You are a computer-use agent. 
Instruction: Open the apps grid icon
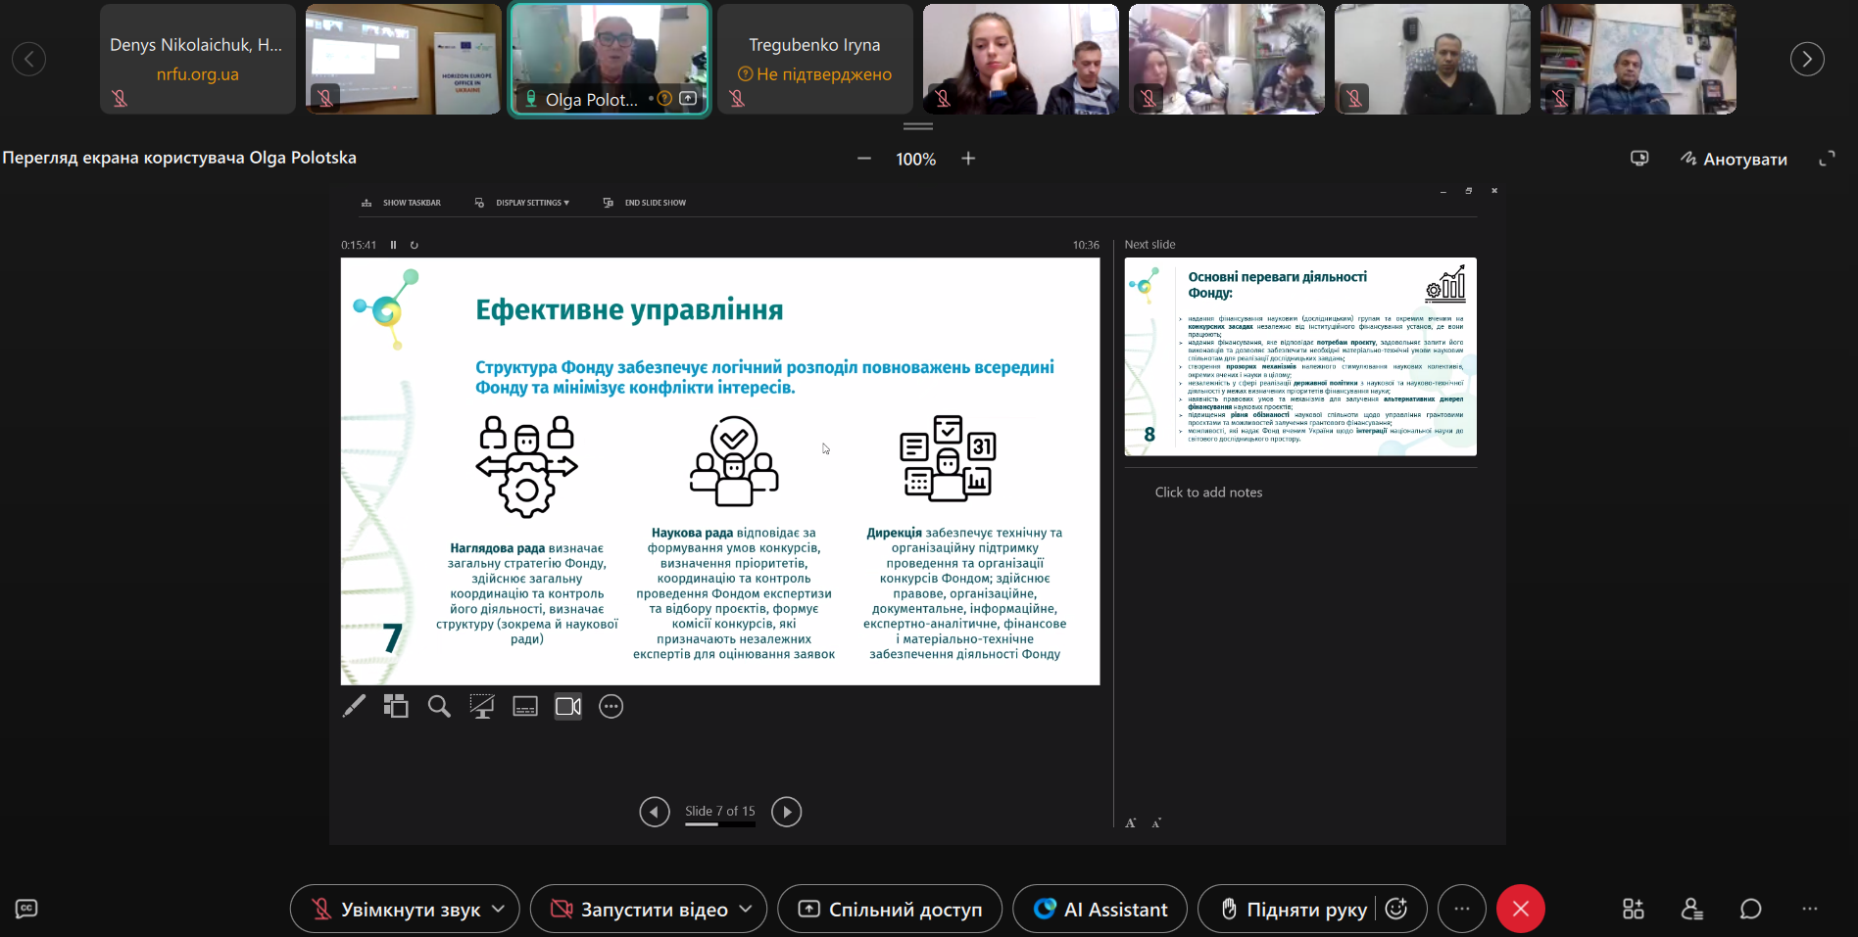[x=1633, y=909]
